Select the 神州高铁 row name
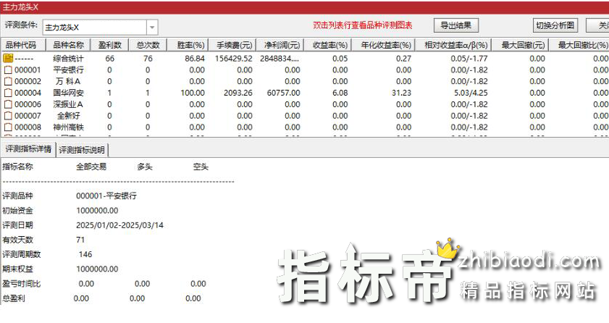Screen dimensions: 609x323 (68, 127)
